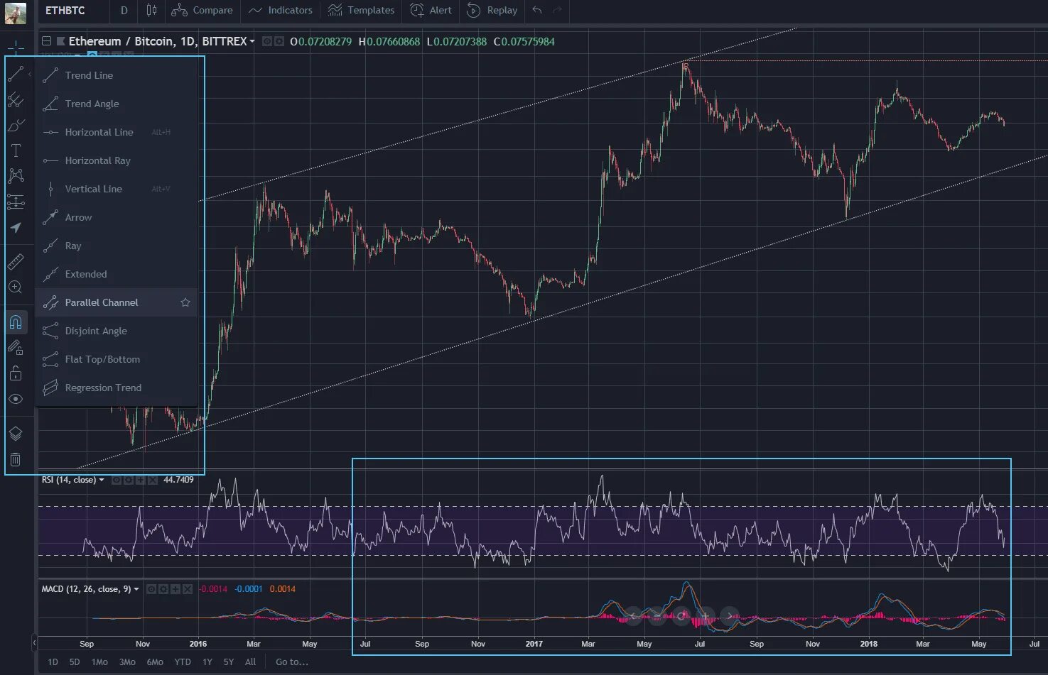Viewport: 1048px width, 675px height.
Task: Open RSI indicator settings gear
Action: click(129, 480)
